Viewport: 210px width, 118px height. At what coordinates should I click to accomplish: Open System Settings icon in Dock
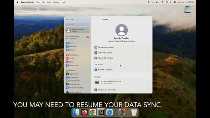click(122, 112)
